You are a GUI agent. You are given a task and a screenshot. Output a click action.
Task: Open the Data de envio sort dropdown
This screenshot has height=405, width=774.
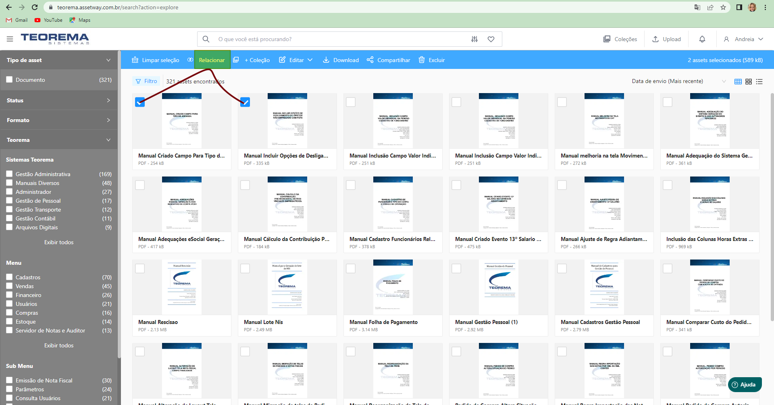click(x=679, y=81)
